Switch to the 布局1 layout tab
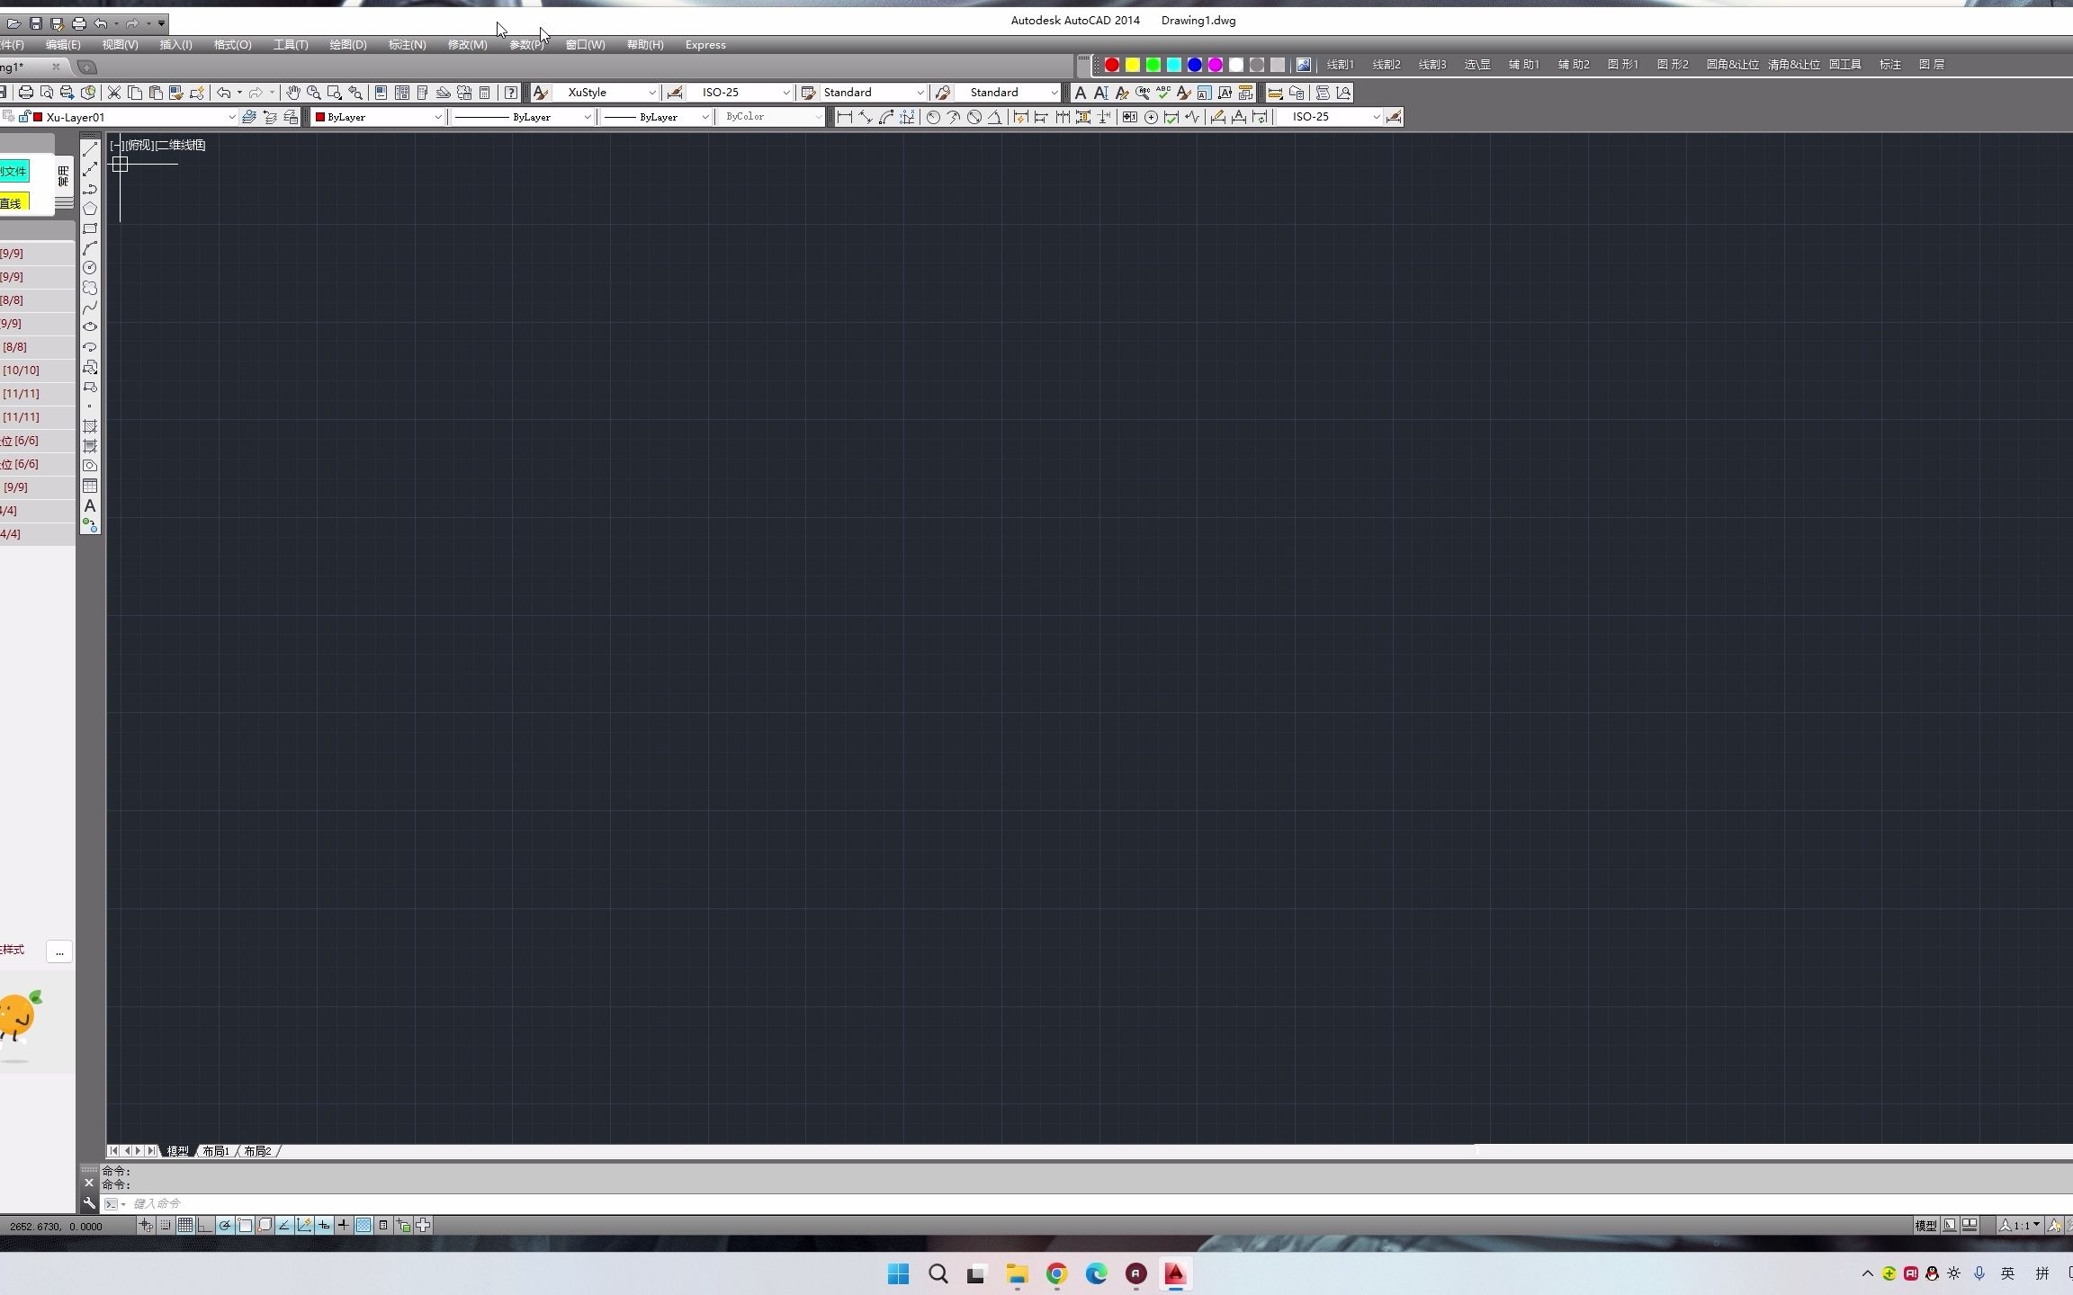 (x=216, y=1151)
